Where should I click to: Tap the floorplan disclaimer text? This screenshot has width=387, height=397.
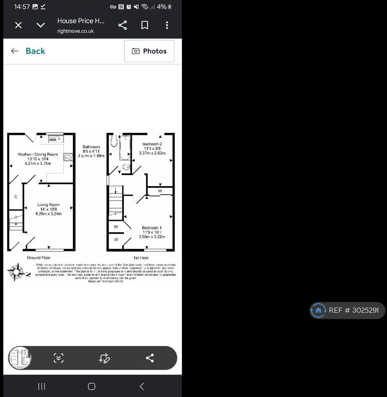pos(105,273)
